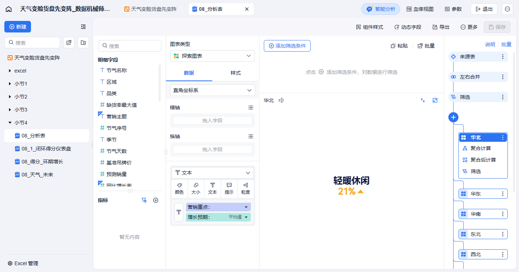Rename the 华北 chart title
This screenshot has height=272, width=519.
[281, 100]
